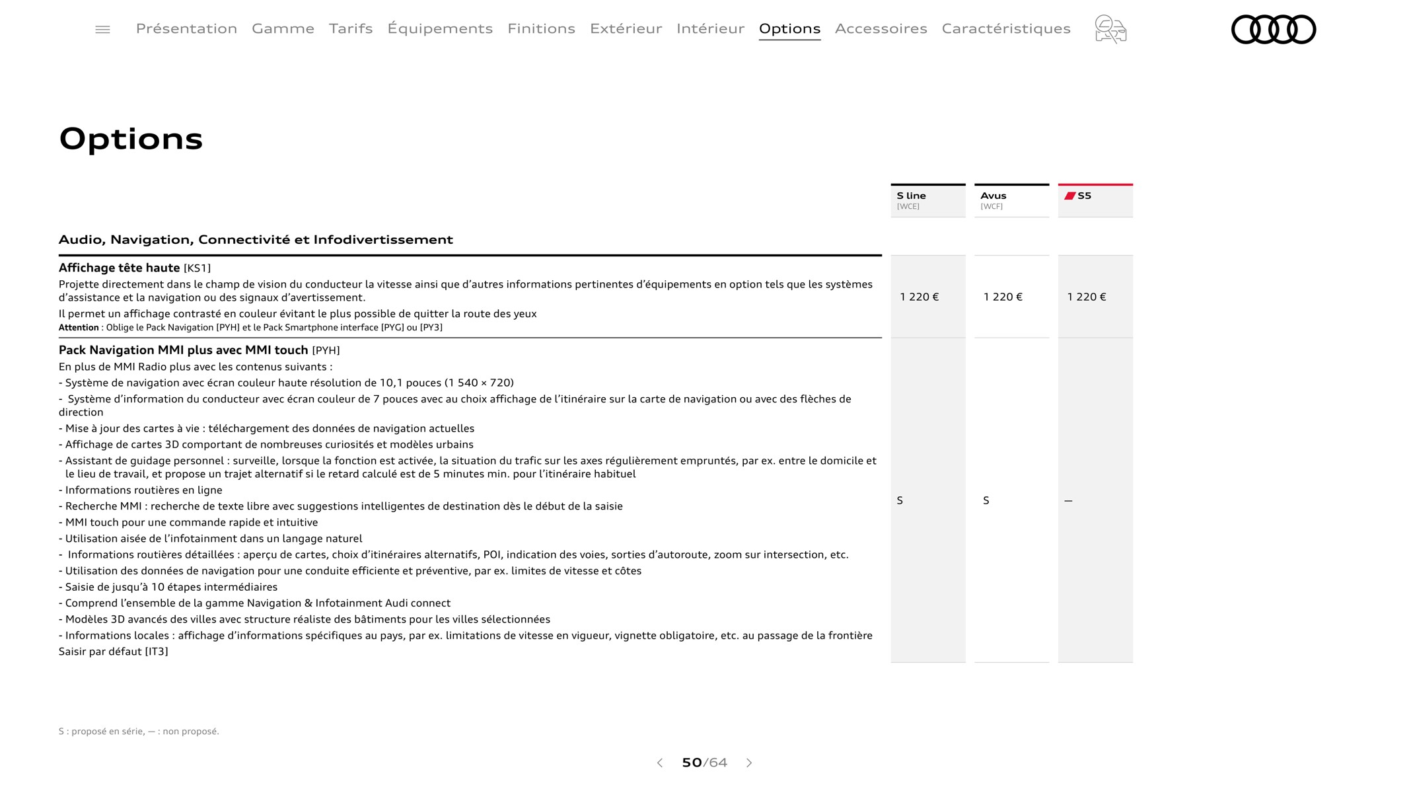This screenshot has width=1409, height=793.
Task: Click the legend S : proposé en série
Action: point(139,731)
